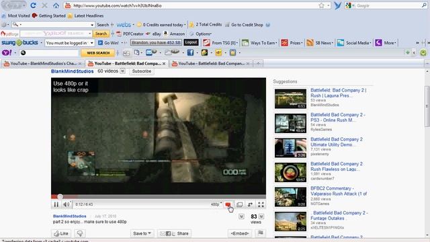The image size is (430, 242).
Task: Open BFBC2 Commentary Valparaiso Rush Attack link
Action: click(x=339, y=191)
